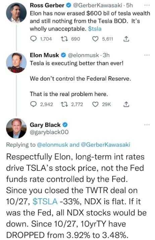The width and height of the screenshot is (155, 240).
Task: Retweet Elon Musk's tweet
Action: click(64, 104)
